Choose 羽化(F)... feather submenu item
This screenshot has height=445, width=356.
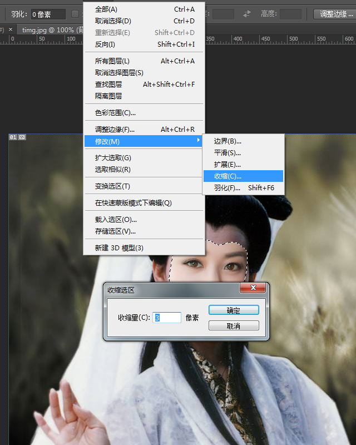(x=243, y=187)
